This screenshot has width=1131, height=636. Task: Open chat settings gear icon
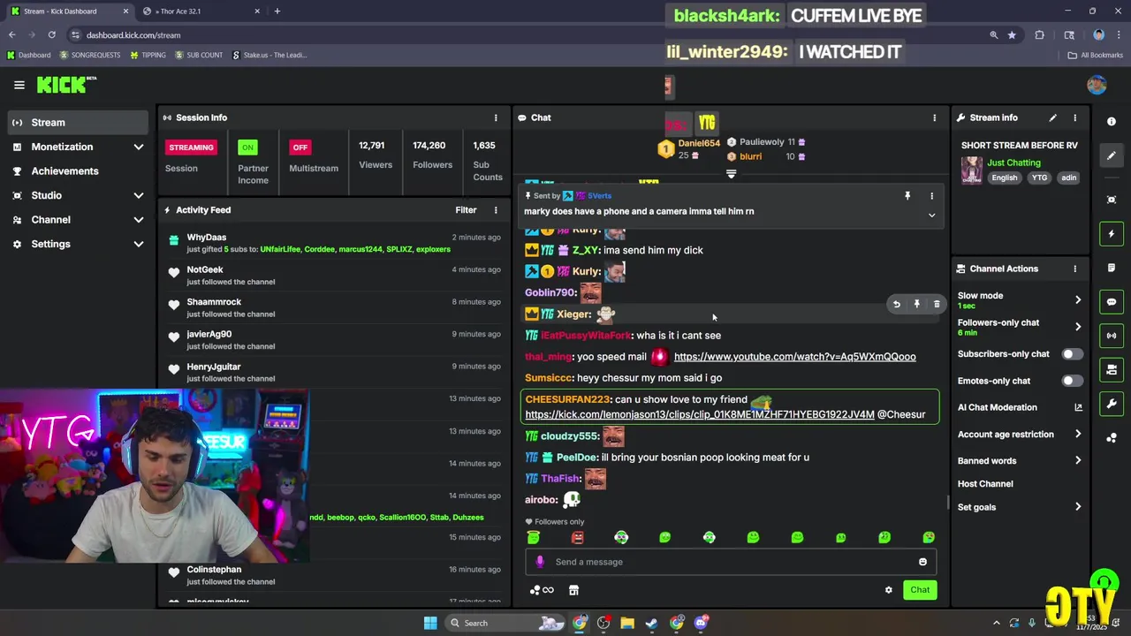pyautogui.click(x=889, y=590)
